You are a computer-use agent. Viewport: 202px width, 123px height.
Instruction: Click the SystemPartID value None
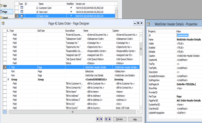180,104
